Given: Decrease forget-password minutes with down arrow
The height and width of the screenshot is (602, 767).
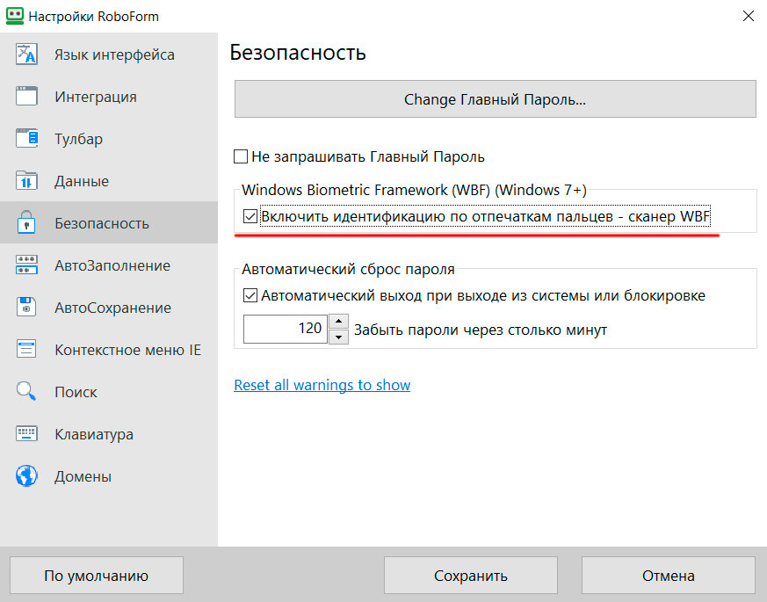Looking at the screenshot, I should 338,337.
